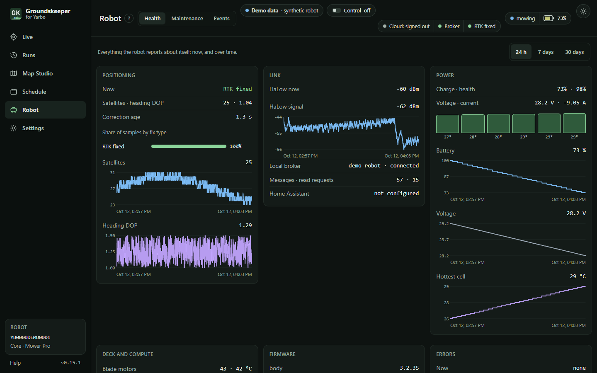Image resolution: width=597 pixels, height=373 pixels.
Task: Click the last battery cell at 29°
Action: point(574,123)
